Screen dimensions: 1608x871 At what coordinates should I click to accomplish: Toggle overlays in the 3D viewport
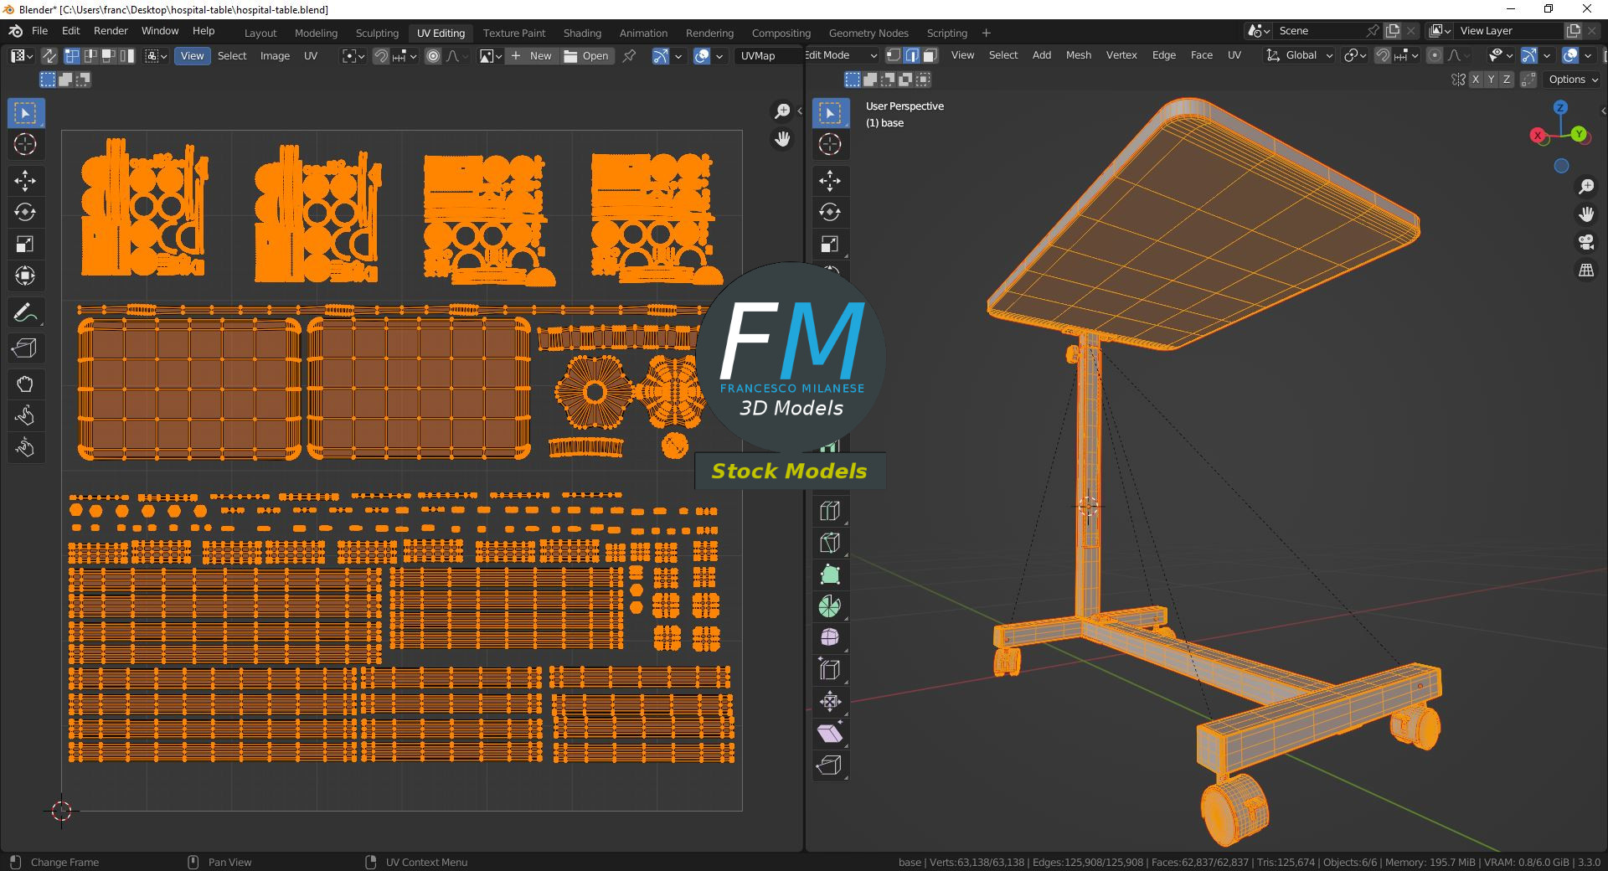1570,55
